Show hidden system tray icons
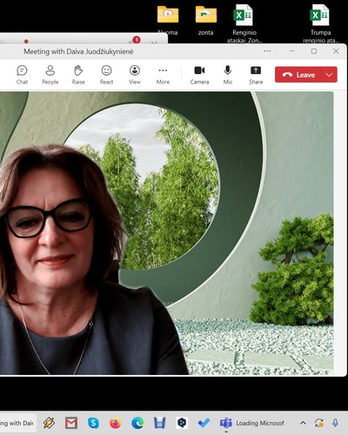The height and width of the screenshot is (435, 348). click(303, 423)
